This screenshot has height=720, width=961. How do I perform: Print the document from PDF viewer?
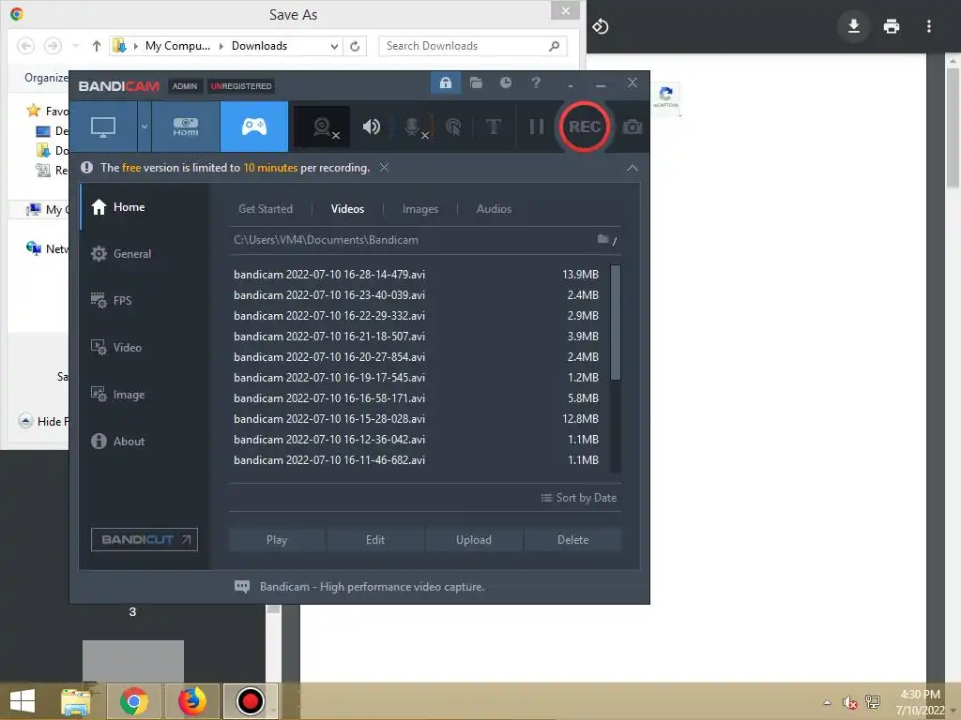pos(892,26)
